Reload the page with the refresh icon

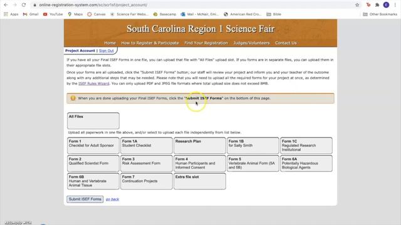(24, 5)
